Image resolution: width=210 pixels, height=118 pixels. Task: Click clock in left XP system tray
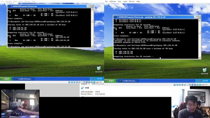(x=99, y=79)
